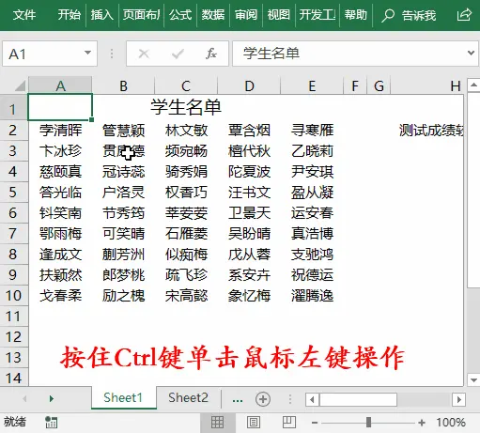Click the Tell Me search magnifier icon

tap(388, 15)
